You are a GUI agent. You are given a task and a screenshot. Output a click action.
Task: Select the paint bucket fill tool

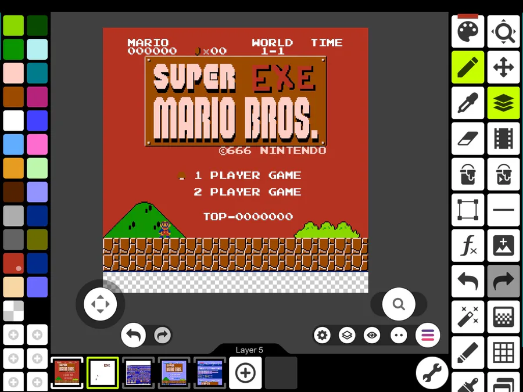468,174
